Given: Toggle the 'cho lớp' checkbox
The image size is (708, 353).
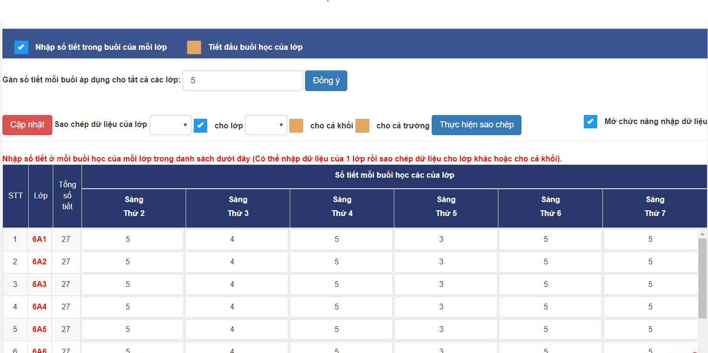Looking at the screenshot, I should coord(201,125).
